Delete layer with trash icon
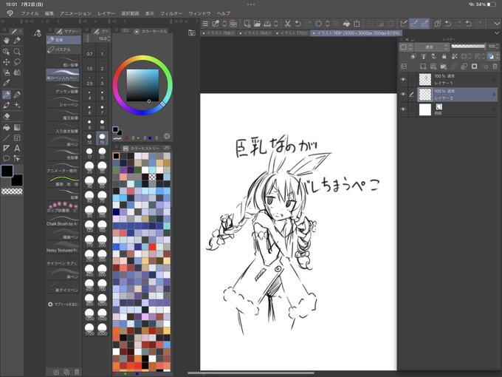502x377 pixels. point(495,67)
